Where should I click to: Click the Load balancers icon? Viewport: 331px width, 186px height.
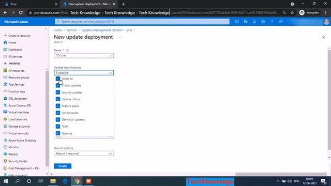click(x=5, y=119)
